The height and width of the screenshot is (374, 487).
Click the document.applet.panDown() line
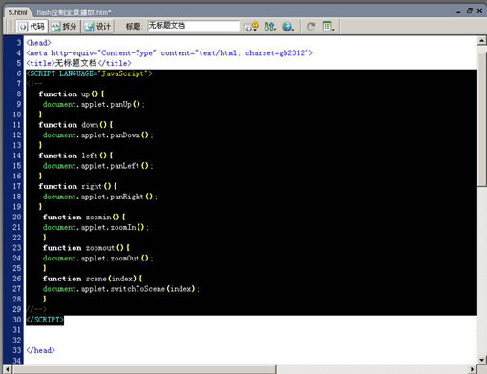(98, 135)
